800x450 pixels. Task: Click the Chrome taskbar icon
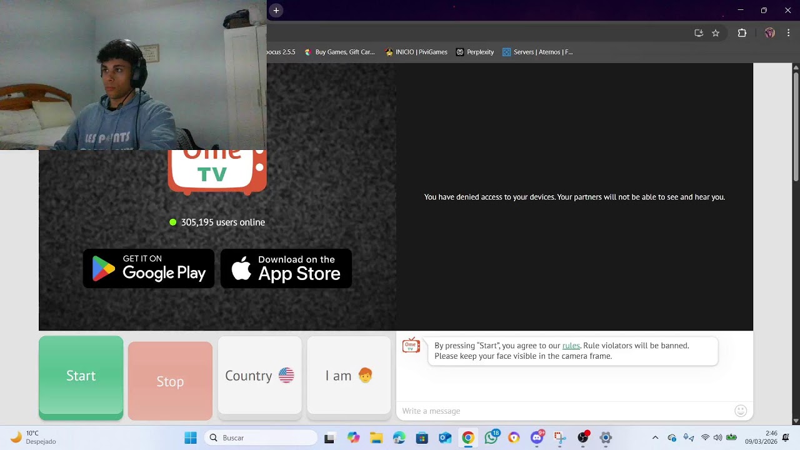[467, 437]
